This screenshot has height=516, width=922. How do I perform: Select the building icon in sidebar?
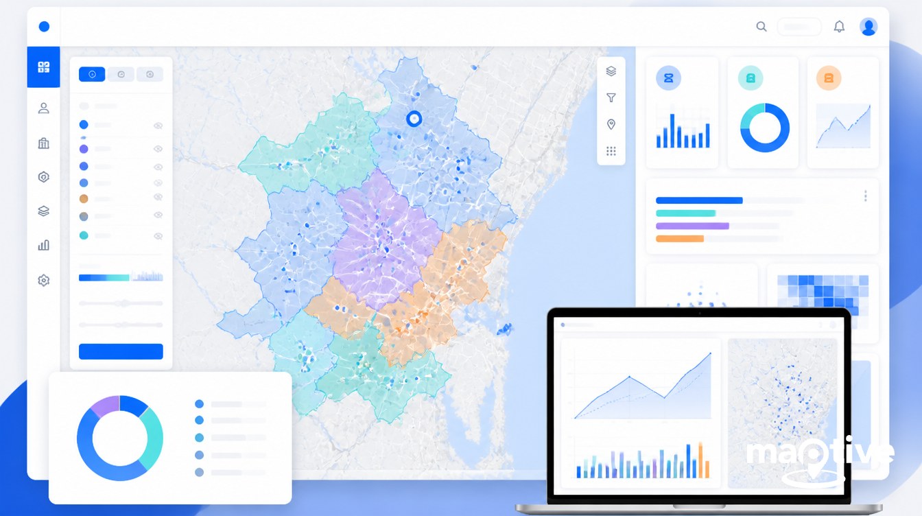point(44,143)
